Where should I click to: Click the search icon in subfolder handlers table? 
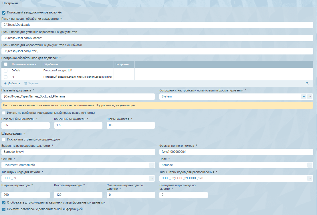point(307,83)
